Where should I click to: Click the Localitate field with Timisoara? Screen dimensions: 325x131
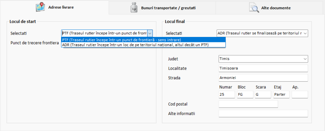263,68
